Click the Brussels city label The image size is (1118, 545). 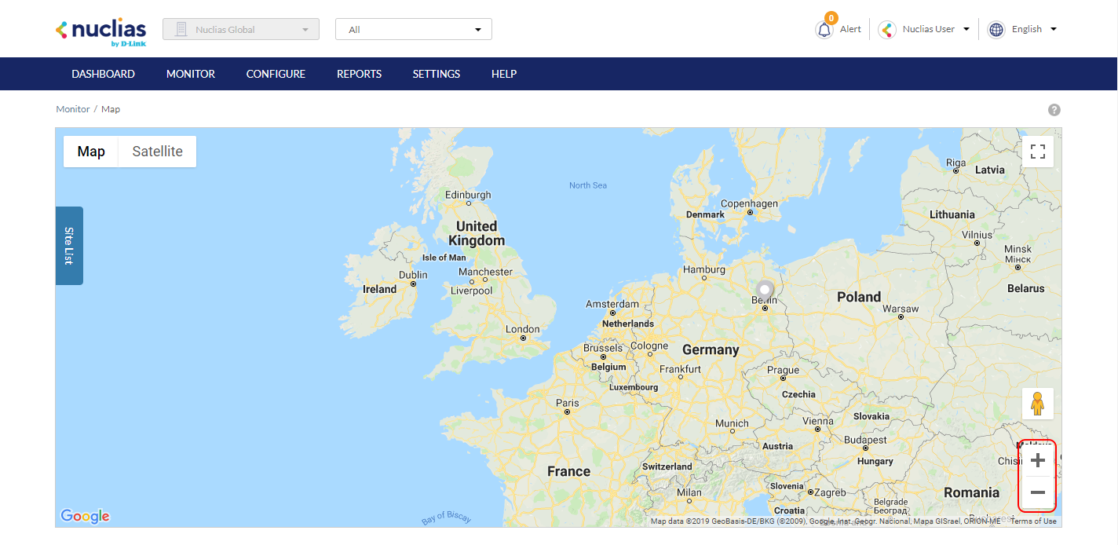(x=603, y=348)
